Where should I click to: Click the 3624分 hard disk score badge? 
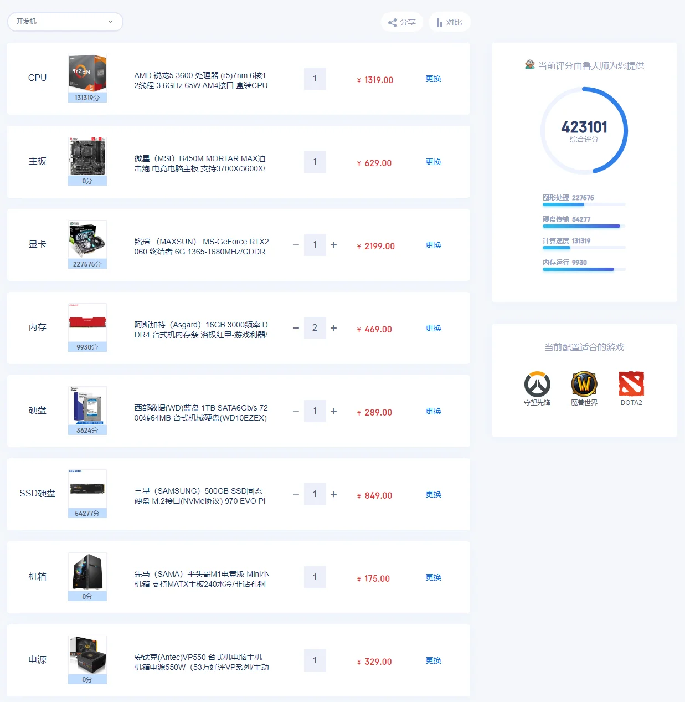coord(87,430)
